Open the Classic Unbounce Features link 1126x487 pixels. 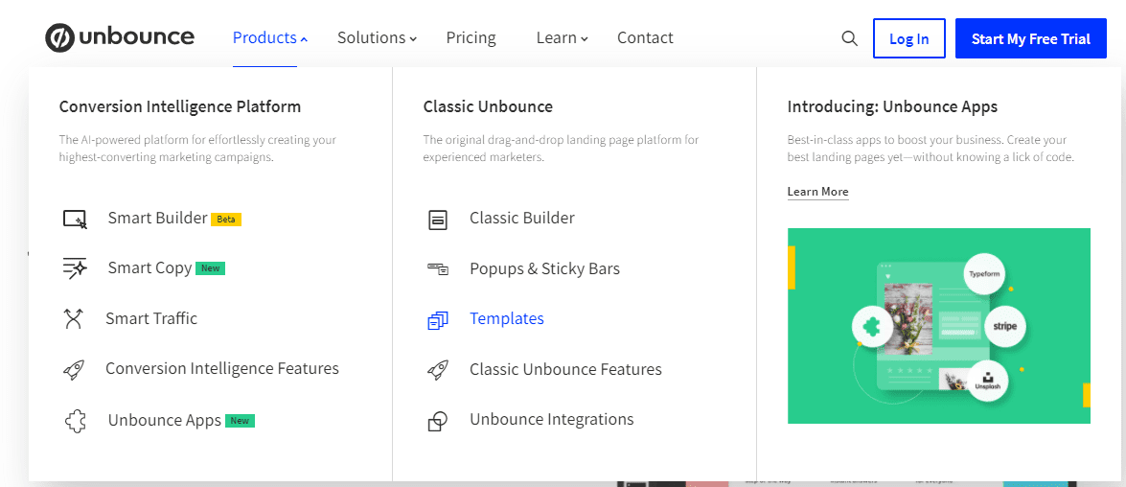click(565, 369)
